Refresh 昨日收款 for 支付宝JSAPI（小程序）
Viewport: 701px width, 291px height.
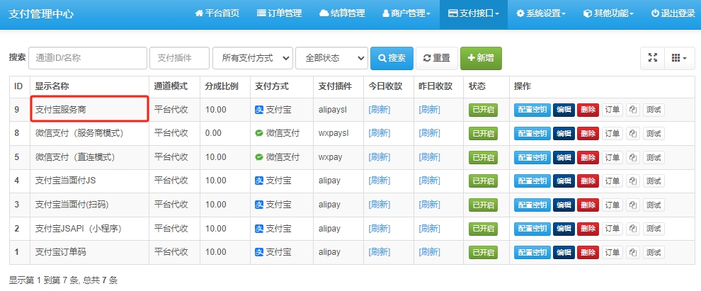[429, 229]
